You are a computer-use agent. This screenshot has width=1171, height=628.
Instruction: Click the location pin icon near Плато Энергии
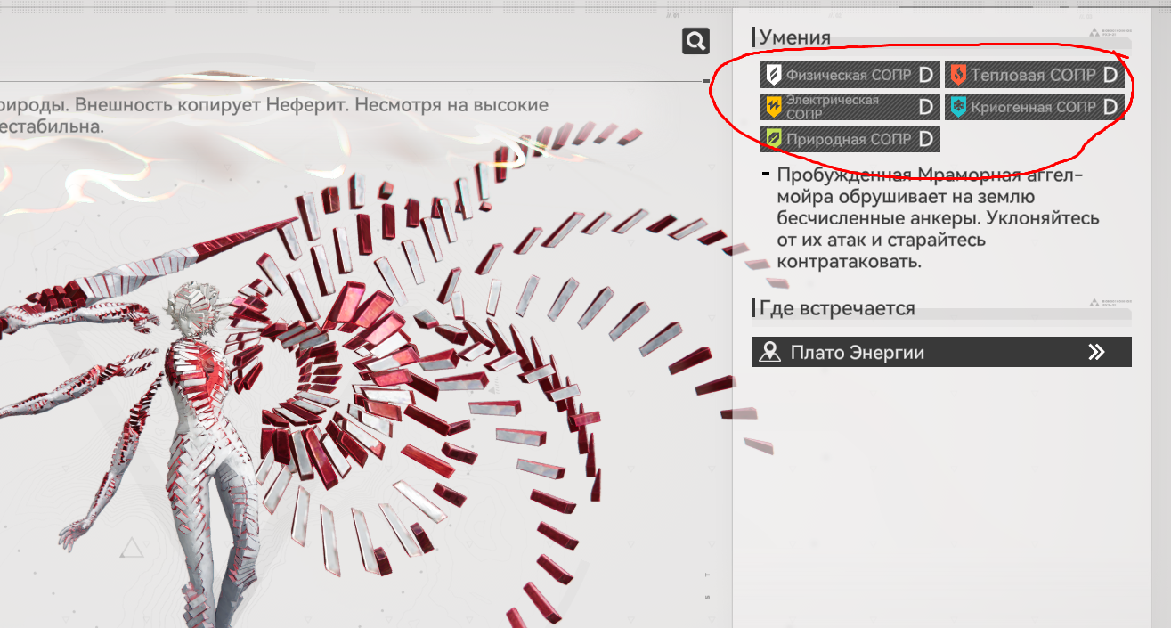[x=769, y=352]
